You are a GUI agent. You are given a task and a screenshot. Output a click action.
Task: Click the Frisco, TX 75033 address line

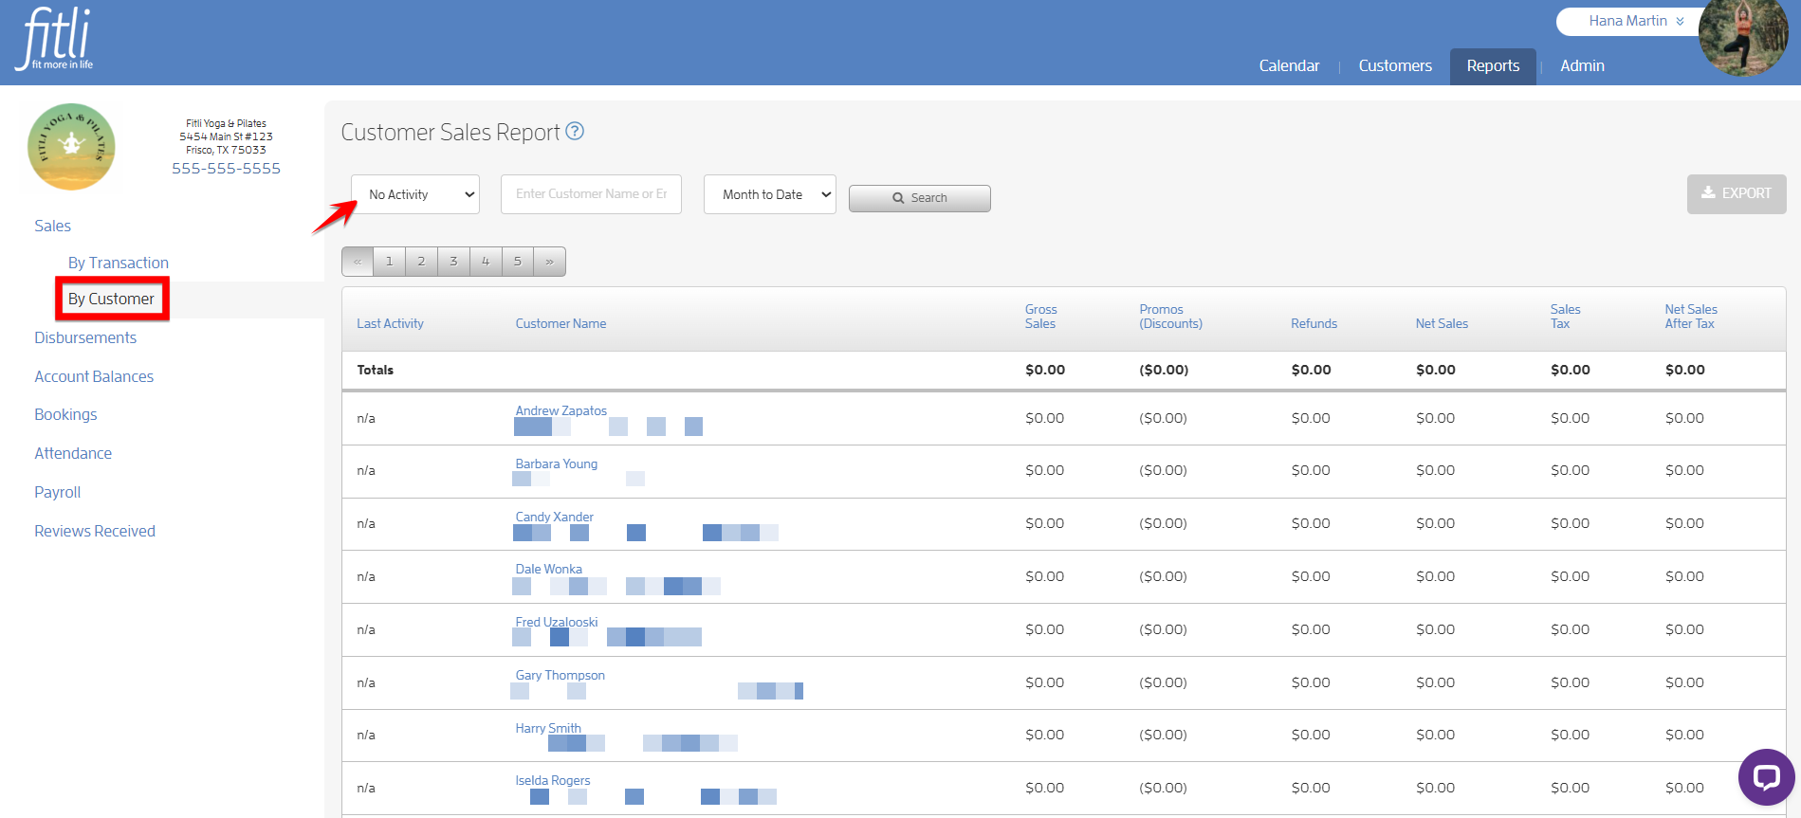tap(226, 150)
